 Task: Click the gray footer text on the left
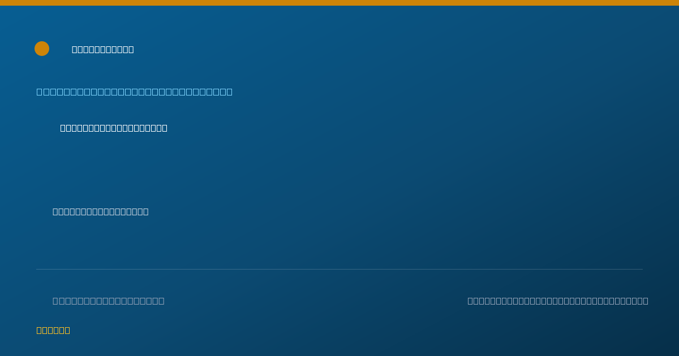click(109, 301)
